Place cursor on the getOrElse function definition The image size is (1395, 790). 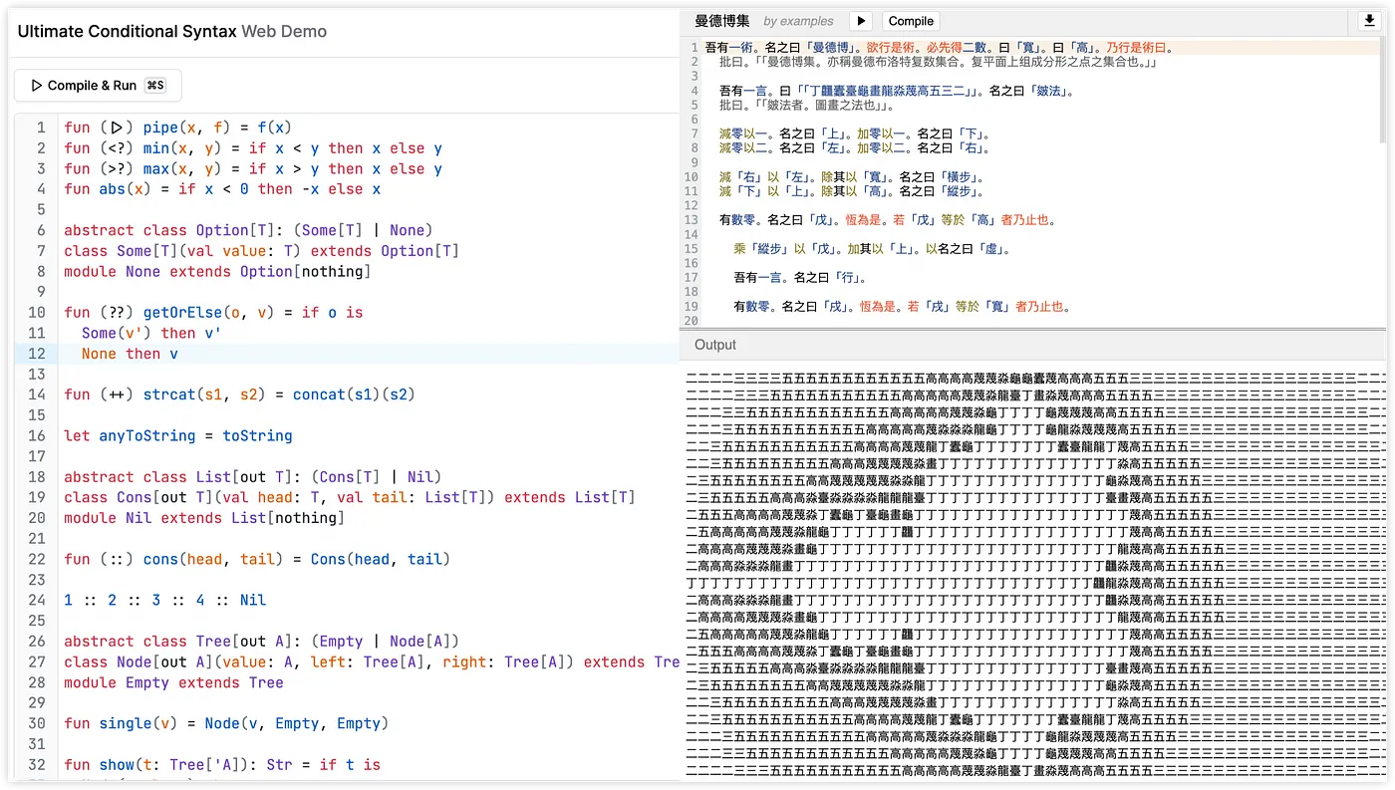tap(213, 312)
